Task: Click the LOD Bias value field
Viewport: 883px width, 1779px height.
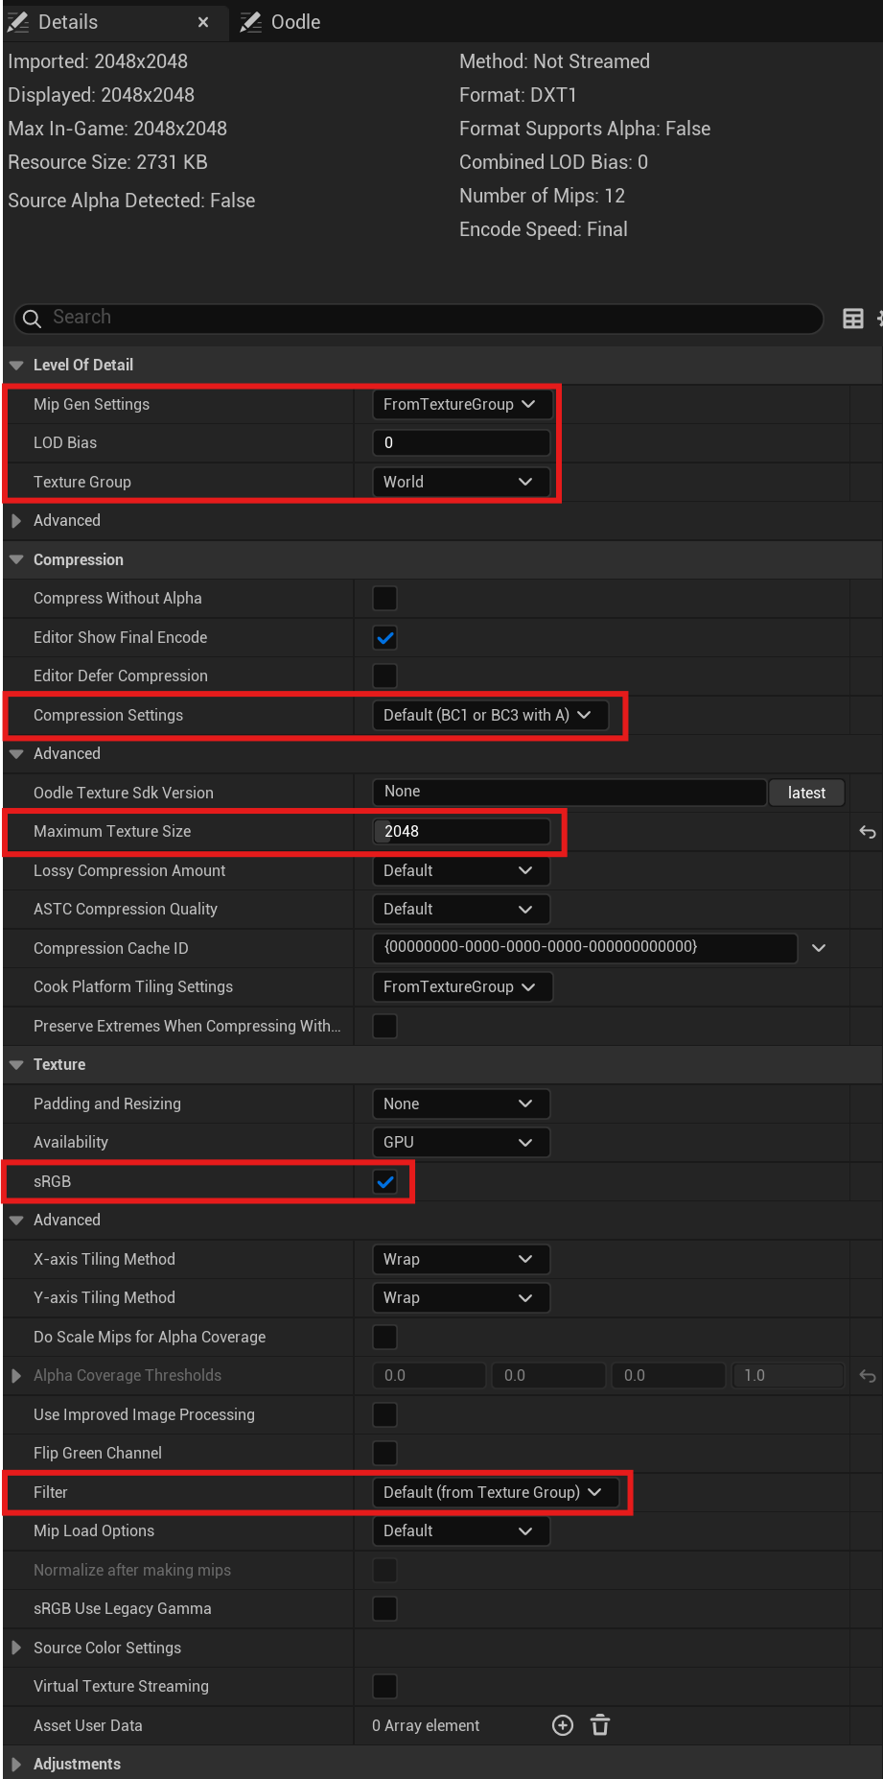Action: tap(461, 442)
